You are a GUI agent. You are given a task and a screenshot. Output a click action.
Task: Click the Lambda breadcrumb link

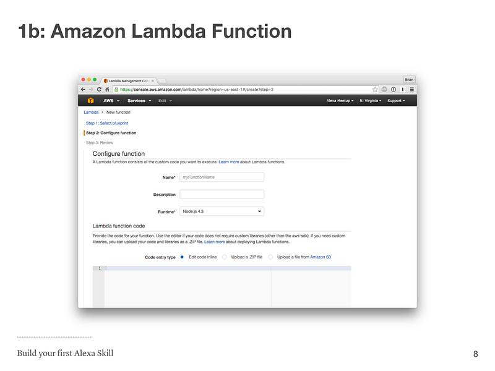(91, 113)
